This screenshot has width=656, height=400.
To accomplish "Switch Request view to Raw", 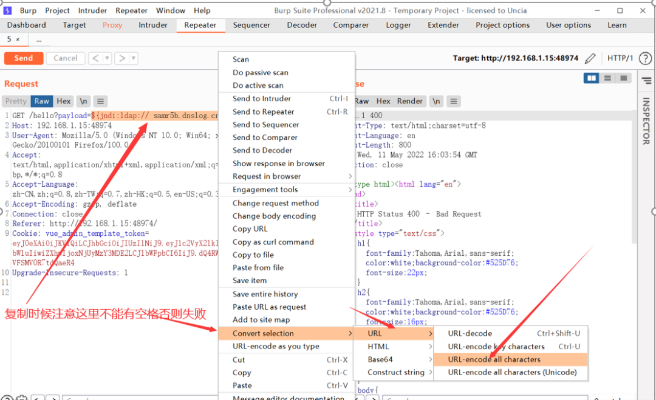I will [x=42, y=101].
